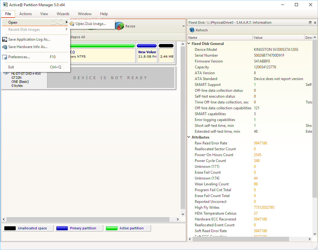Select the Device Model row
The image size is (318, 250).
click(250, 50)
